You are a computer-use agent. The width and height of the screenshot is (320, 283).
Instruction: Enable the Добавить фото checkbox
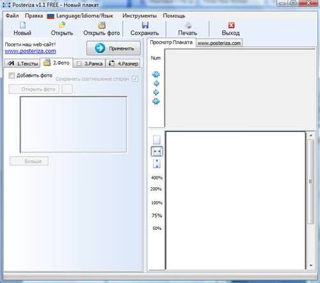12,75
